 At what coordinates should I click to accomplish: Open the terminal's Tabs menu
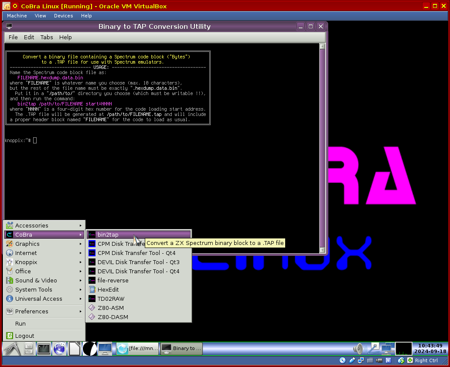[47, 37]
